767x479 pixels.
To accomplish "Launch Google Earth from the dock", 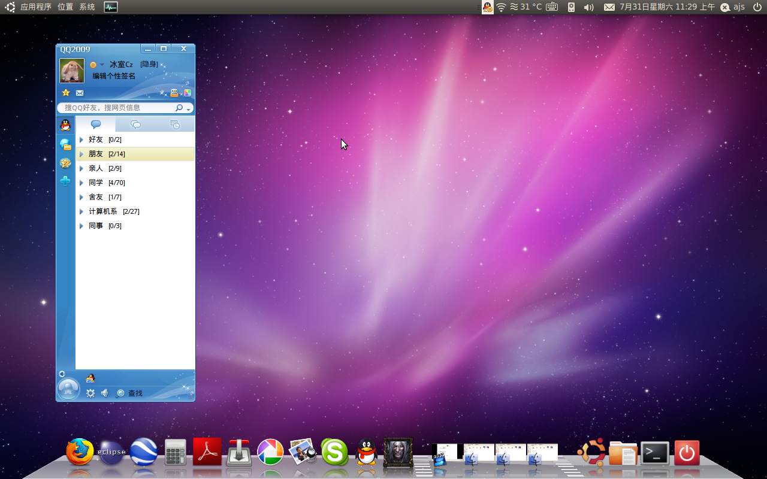I will click(144, 452).
